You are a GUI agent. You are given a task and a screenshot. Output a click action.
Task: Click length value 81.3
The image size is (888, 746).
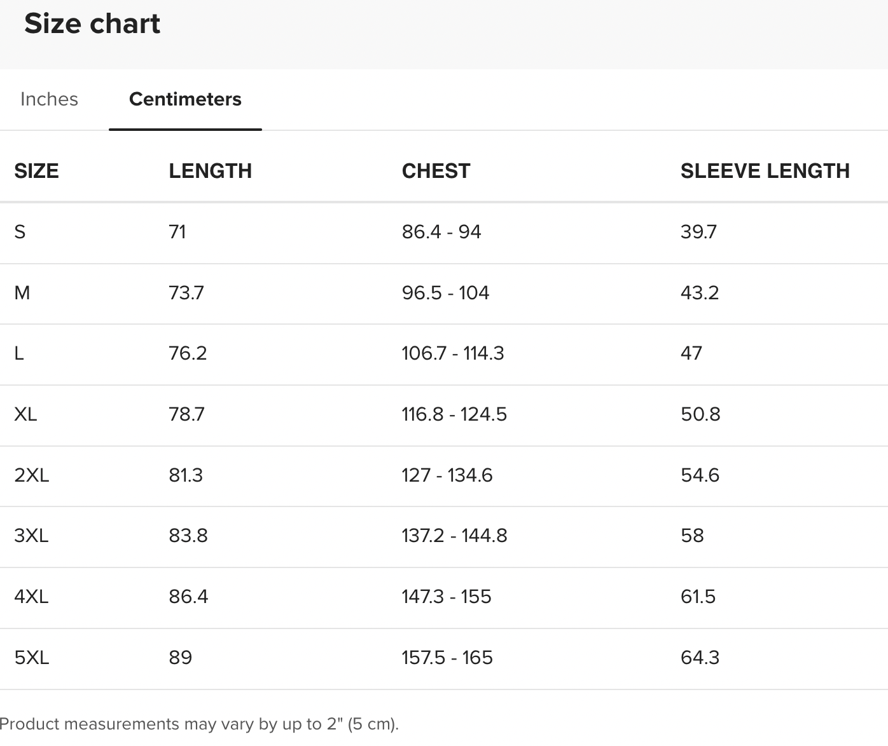[x=185, y=475]
